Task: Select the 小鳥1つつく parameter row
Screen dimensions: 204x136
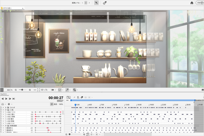Action: pyautogui.click(x=31, y=123)
